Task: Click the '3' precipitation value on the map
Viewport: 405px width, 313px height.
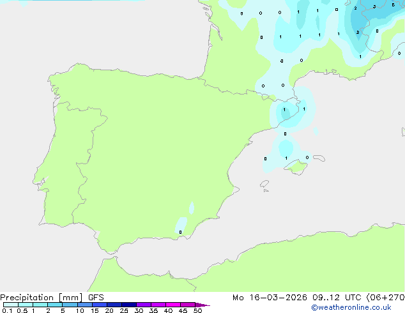Action: [374, 7]
